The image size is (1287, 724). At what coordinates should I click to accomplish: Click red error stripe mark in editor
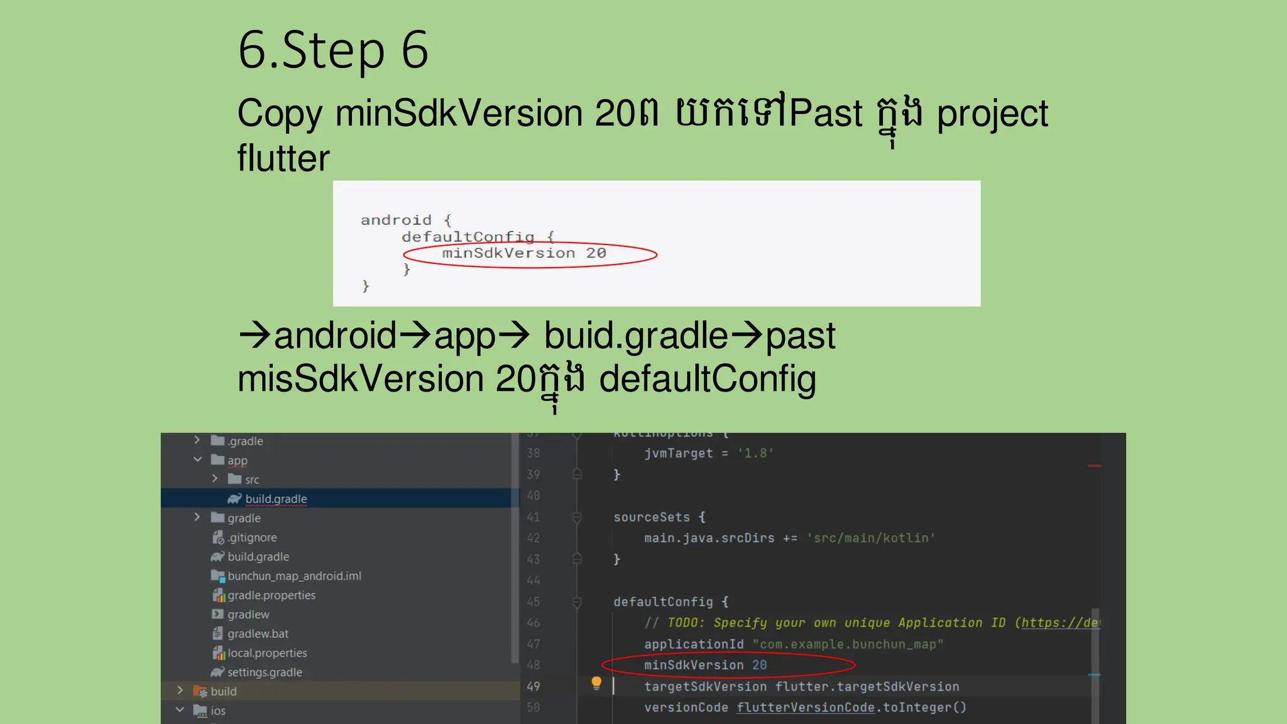click(1094, 466)
